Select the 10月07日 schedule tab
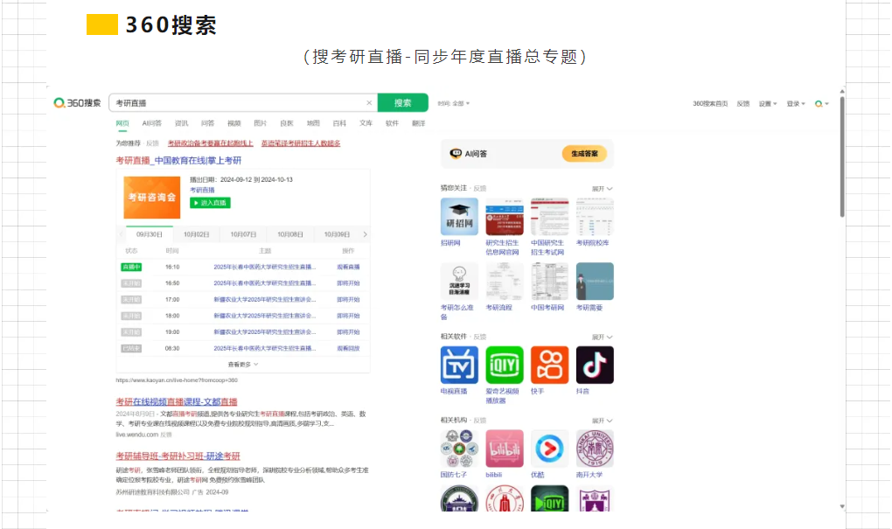 243,234
